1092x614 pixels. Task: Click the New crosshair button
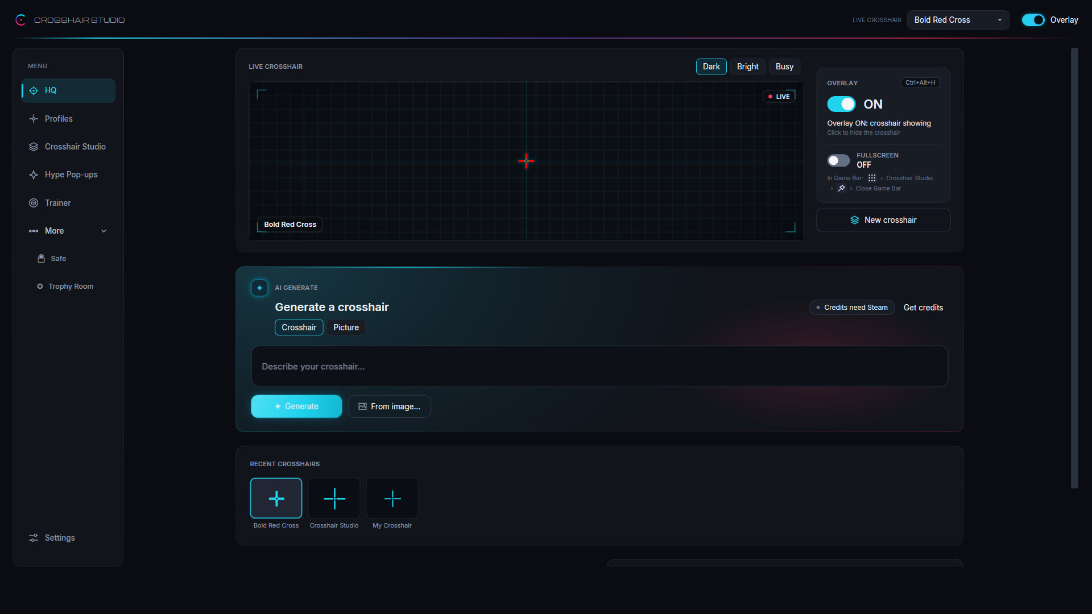tap(883, 220)
